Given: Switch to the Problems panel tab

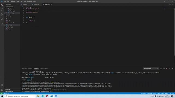Looking at the screenshot, I should click(24, 68).
